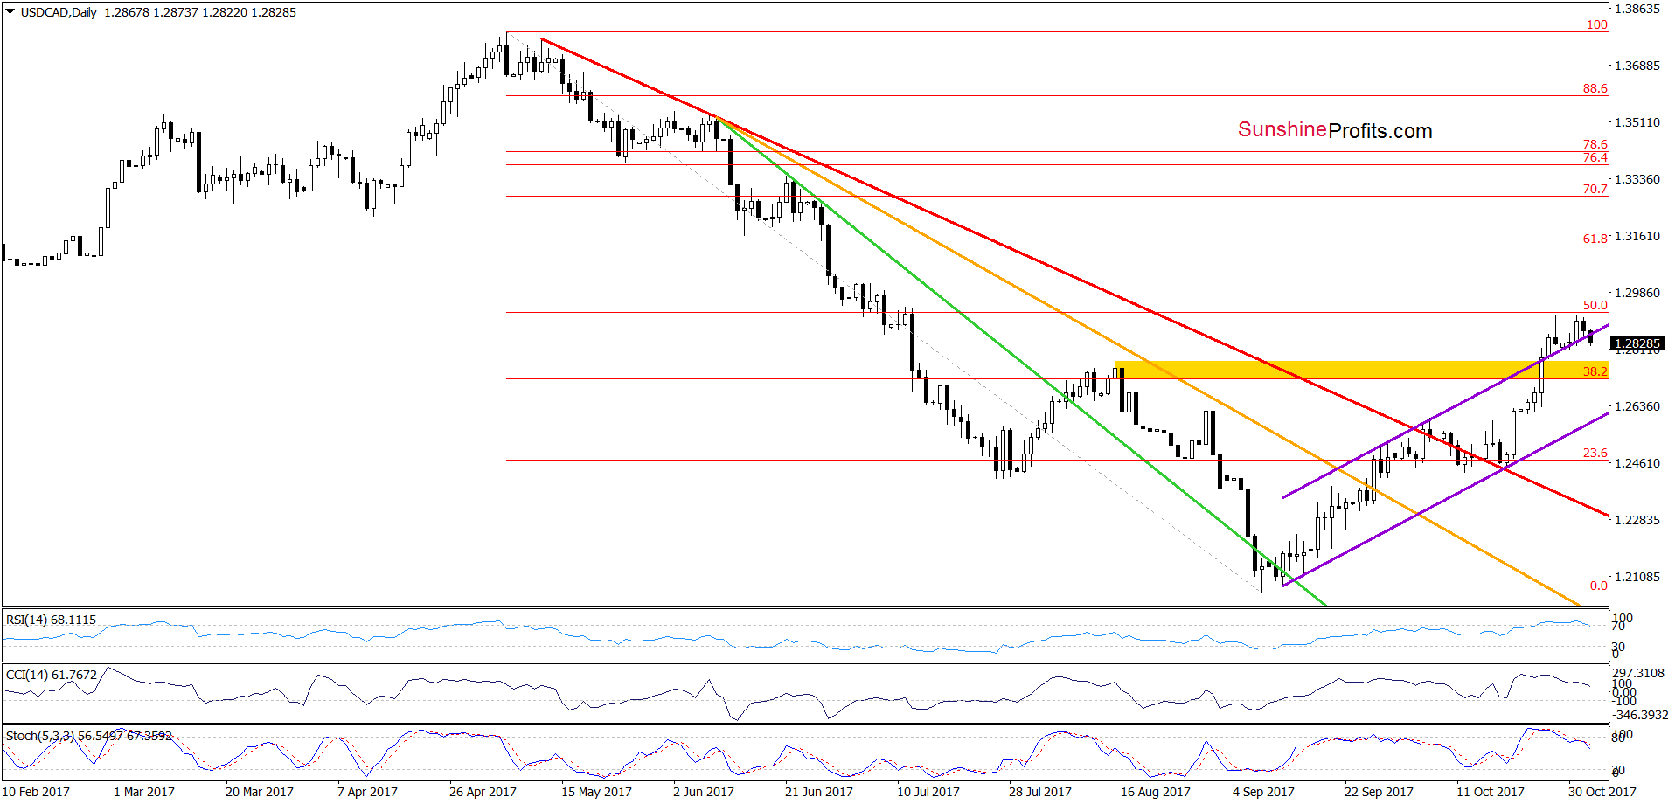Viewport: 1668px width, 804px height.
Task: Click the 0.0 Fibonacci level label
Action: pos(1598,586)
